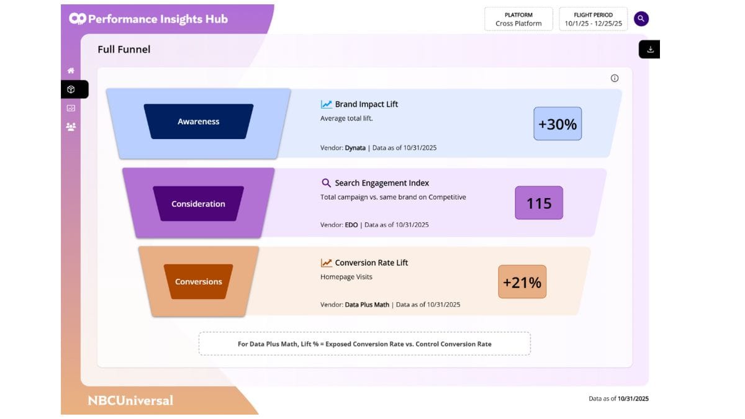Select the Awareness funnel stage
745x419 pixels.
pyautogui.click(x=199, y=122)
